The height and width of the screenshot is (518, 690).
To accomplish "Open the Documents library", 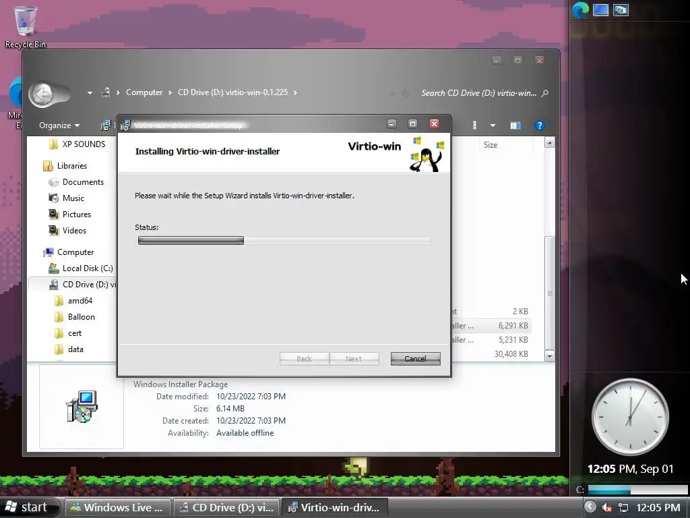I will (76, 182).
